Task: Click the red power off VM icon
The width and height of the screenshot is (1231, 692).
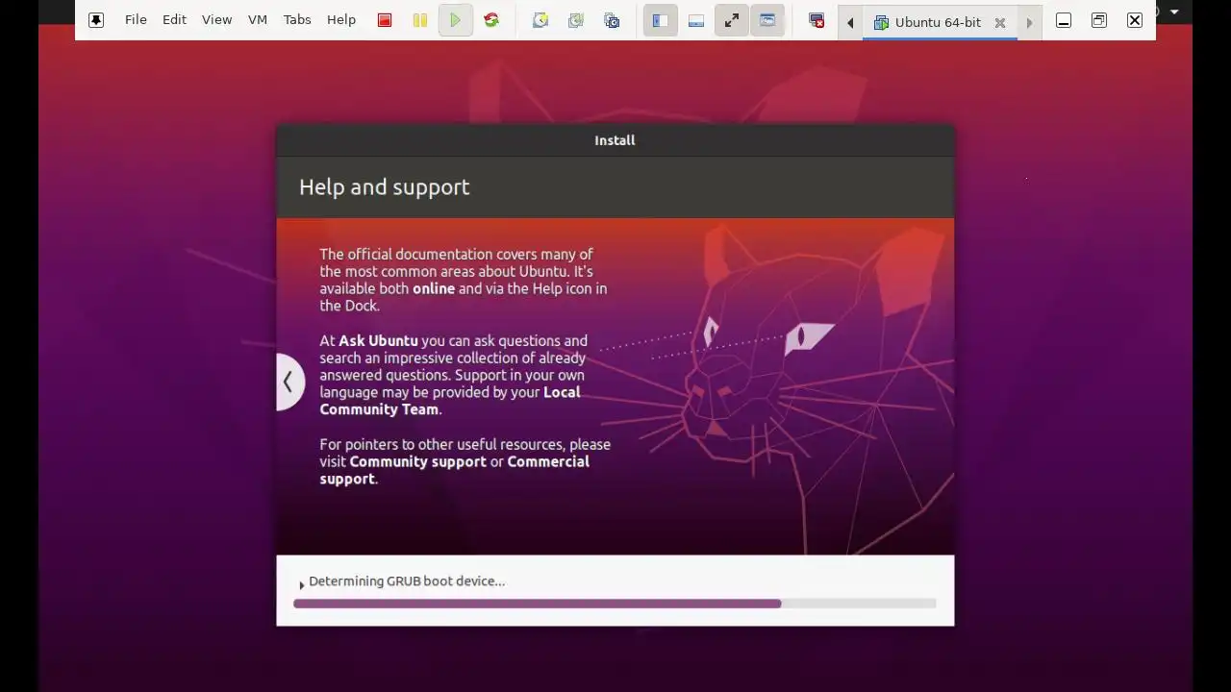Action: coord(385,20)
